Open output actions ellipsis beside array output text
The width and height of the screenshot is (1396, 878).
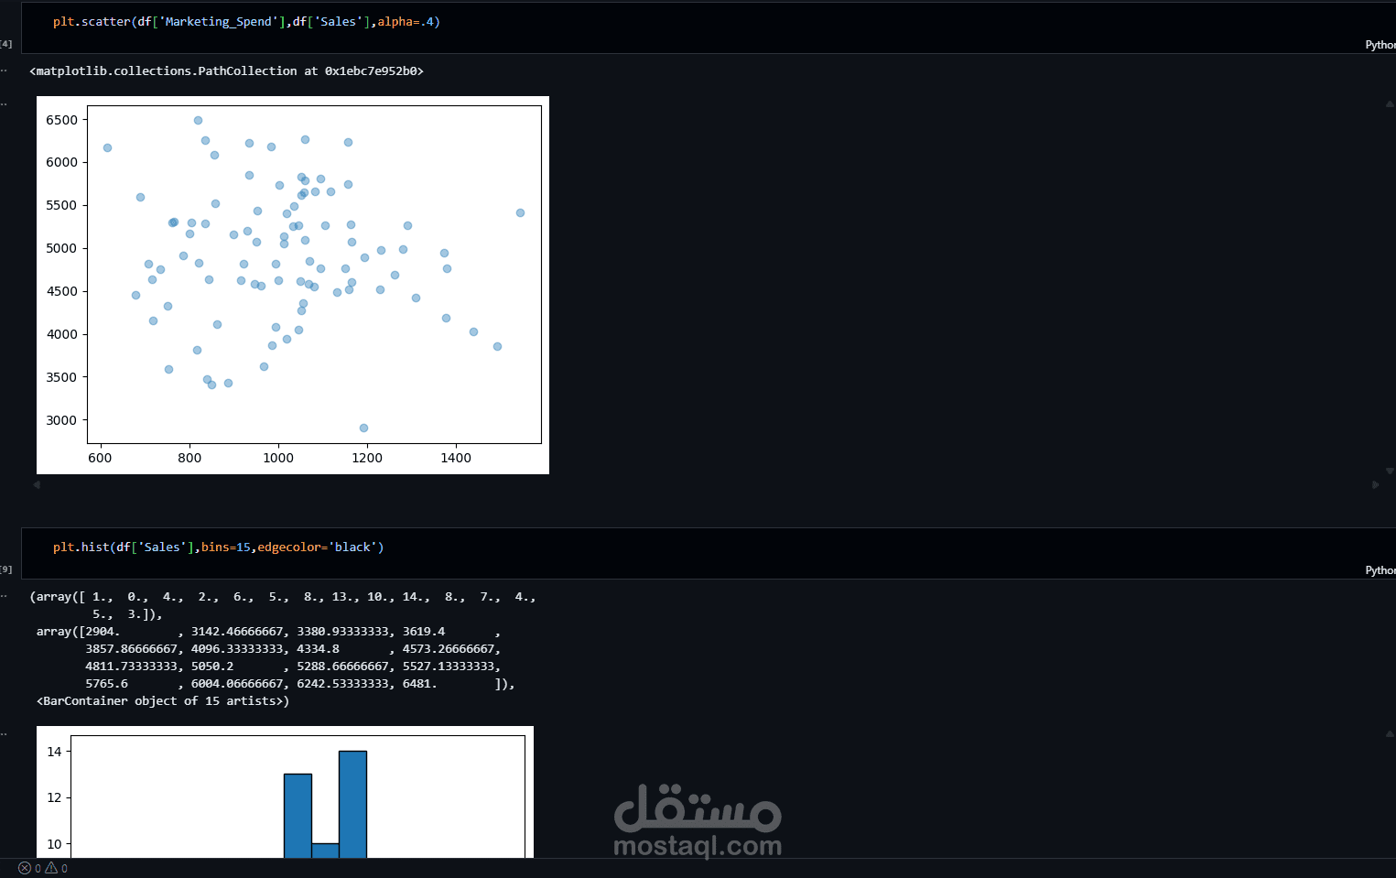pos(4,596)
